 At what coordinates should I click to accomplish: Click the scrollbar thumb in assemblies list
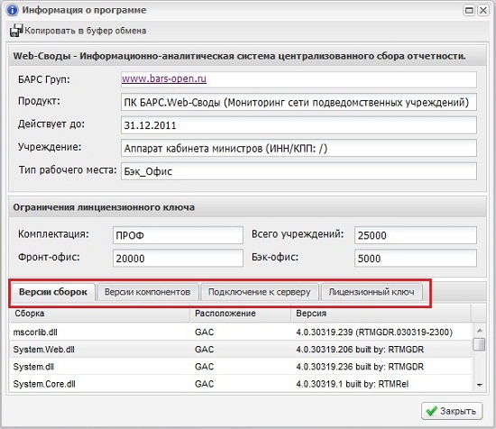(479, 344)
